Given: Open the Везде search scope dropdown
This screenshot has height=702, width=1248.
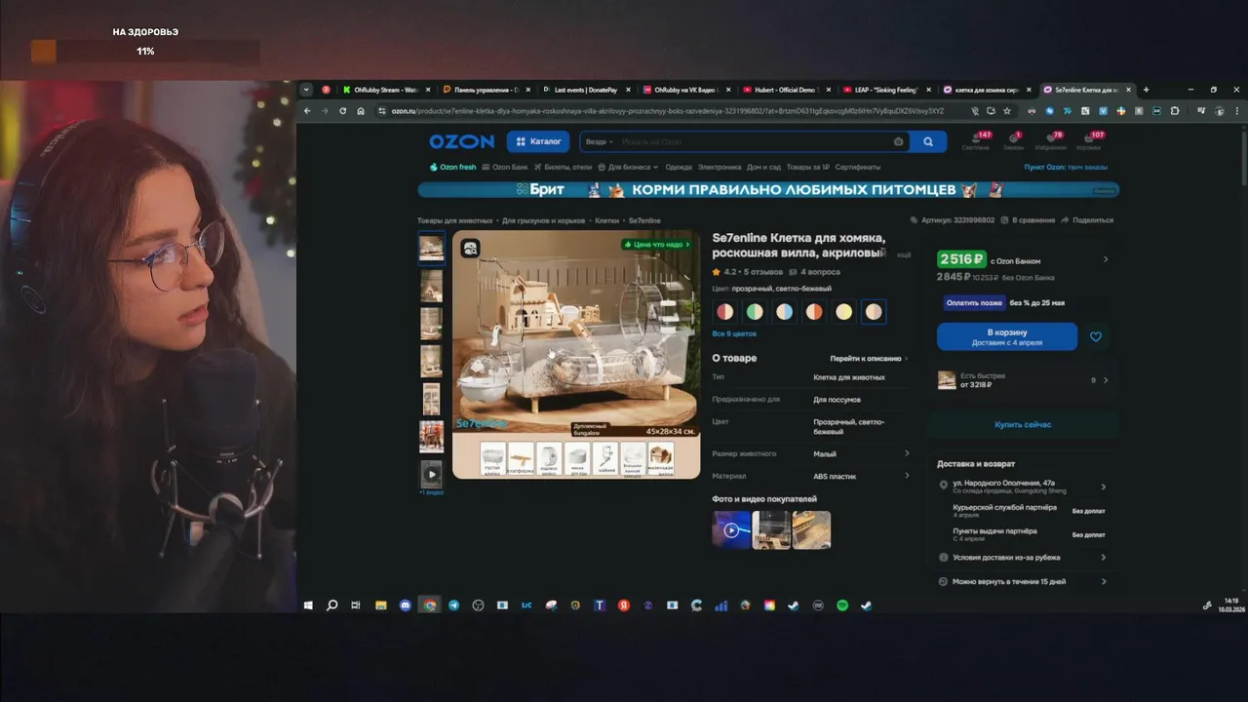Looking at the screenshot, I should 600,141.
